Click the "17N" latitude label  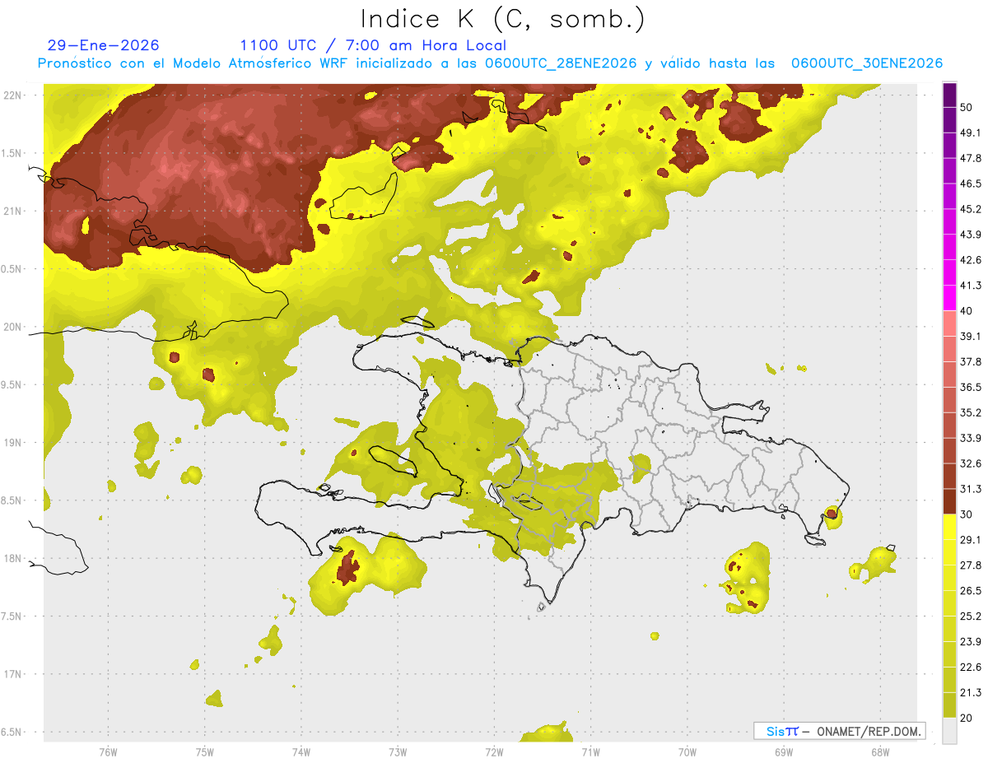13,675
